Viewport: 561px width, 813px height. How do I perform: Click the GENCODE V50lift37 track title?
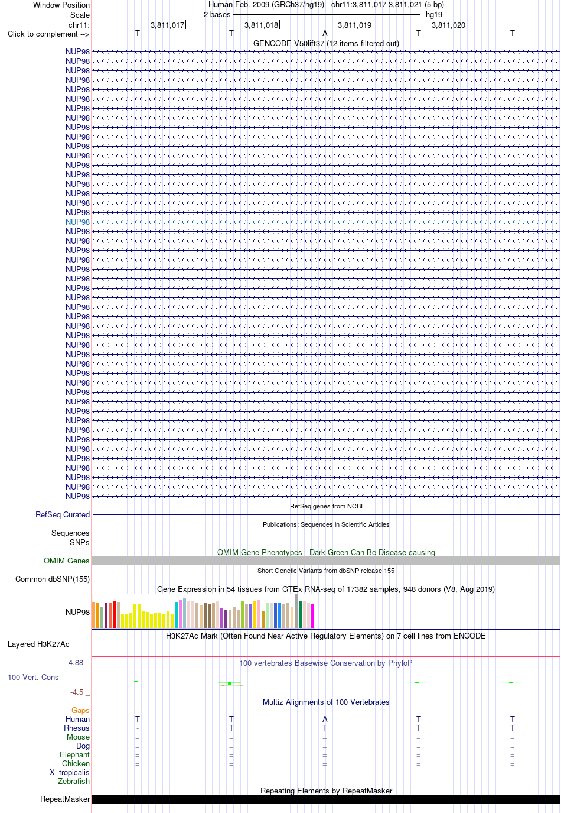pyautogui.click(x=326, y=43)
